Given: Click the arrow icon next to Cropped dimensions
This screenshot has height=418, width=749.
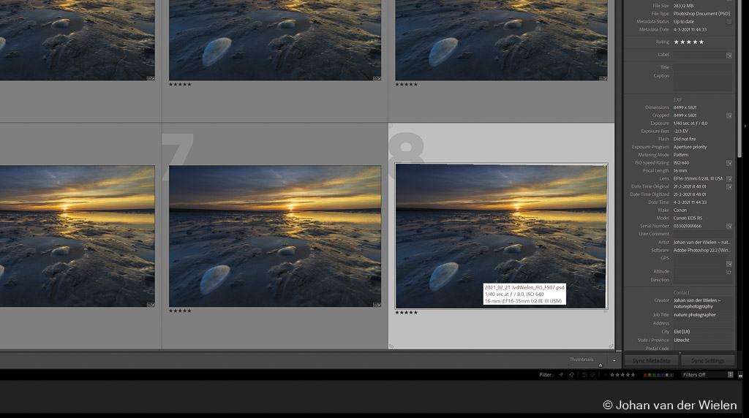Looking at the screenshot, I should point(729,115).
